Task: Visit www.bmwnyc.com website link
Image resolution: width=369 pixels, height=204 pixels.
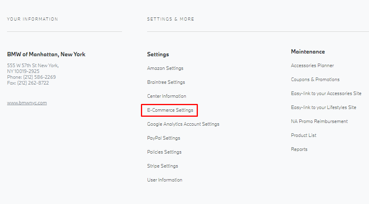Action: click(27, 103)
